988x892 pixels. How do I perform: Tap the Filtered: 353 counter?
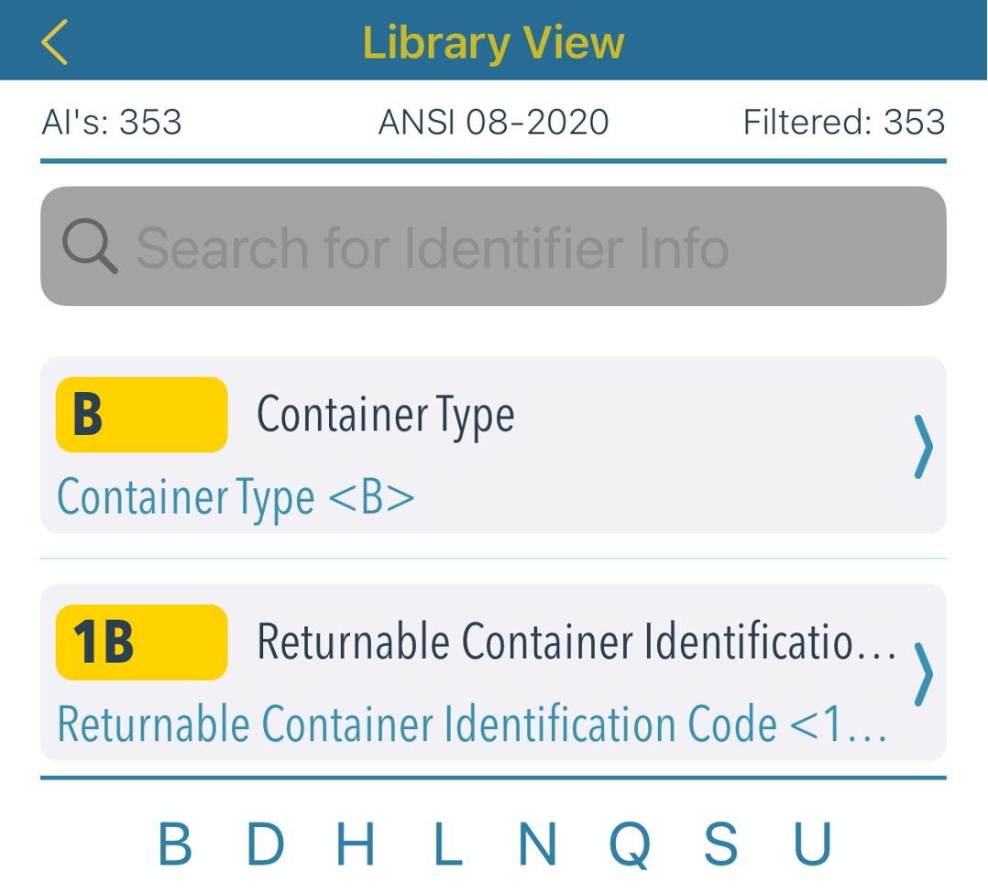[x=844, y=122]
